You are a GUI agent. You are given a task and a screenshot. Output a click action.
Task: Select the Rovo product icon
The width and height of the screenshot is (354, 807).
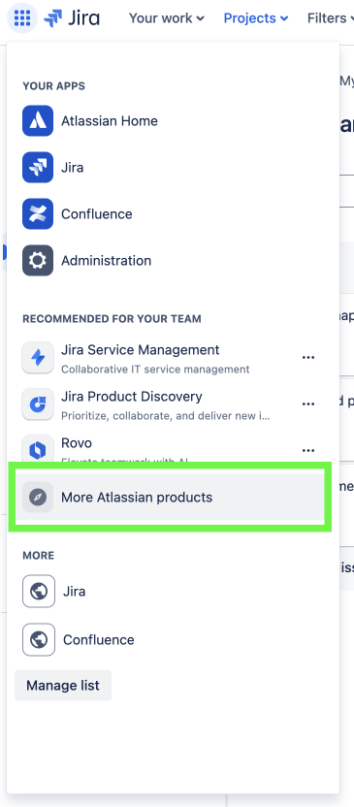click(x=38, y=449)
